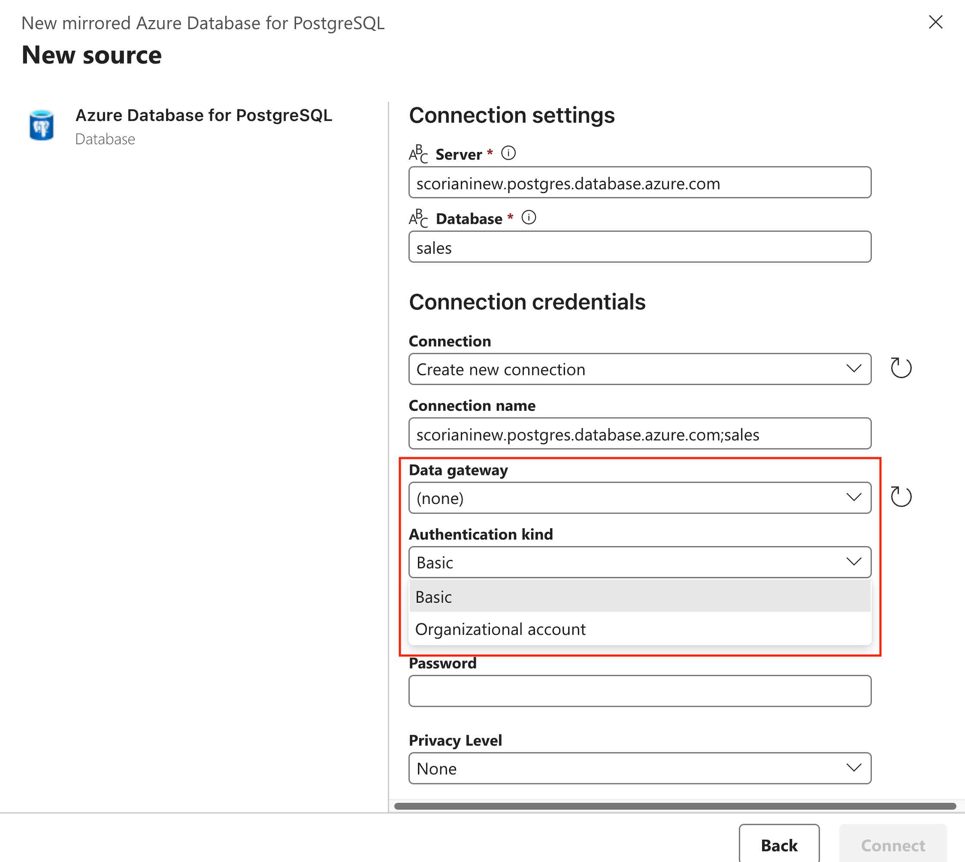Click the Database info icon
The width and height of the screenshot is (965, 862).
coord(529,217)
